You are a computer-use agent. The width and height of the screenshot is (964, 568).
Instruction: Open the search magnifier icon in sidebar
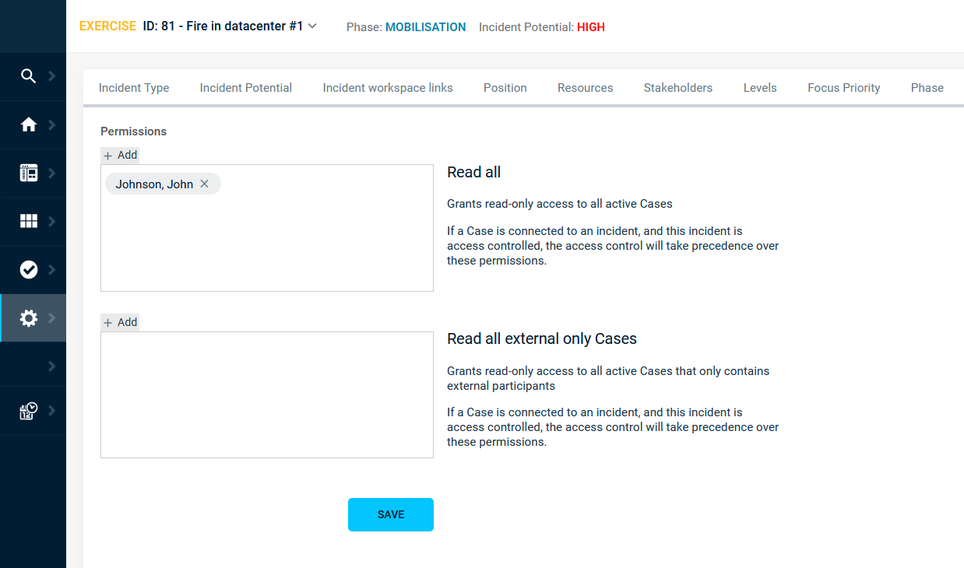(x=28, y=75)
